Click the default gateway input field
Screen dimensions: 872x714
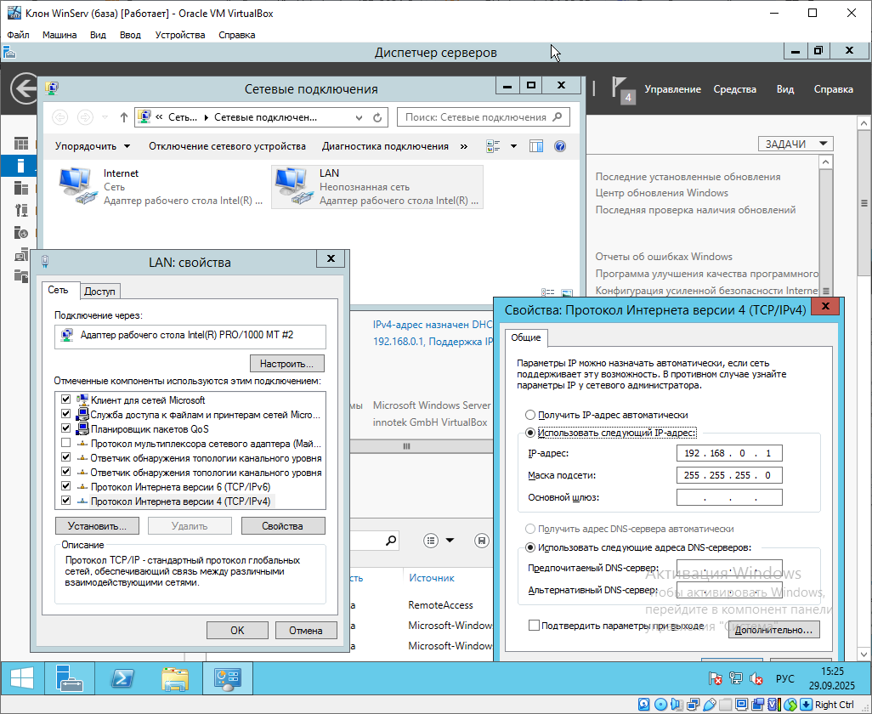point(729,498)
